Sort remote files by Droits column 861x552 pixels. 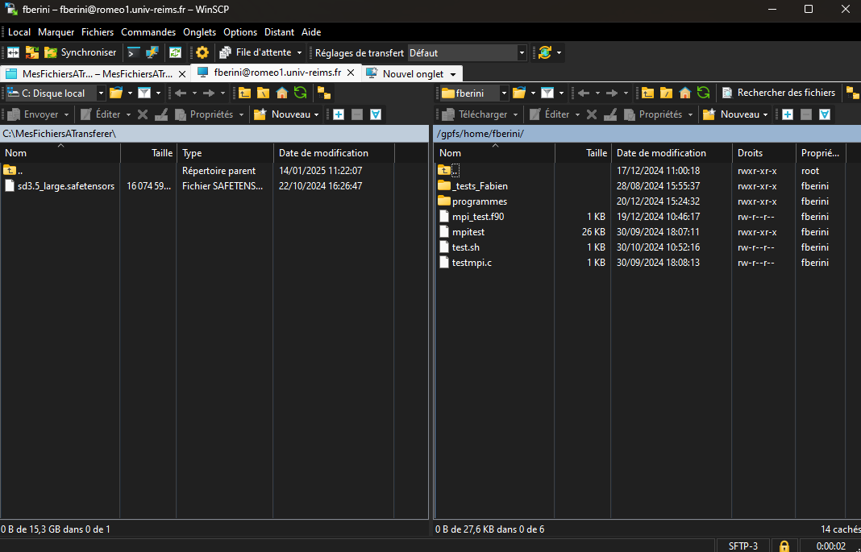coord(763,153)
